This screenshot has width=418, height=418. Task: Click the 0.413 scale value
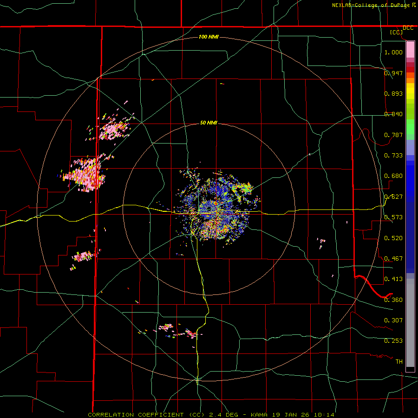click(393, 279)
